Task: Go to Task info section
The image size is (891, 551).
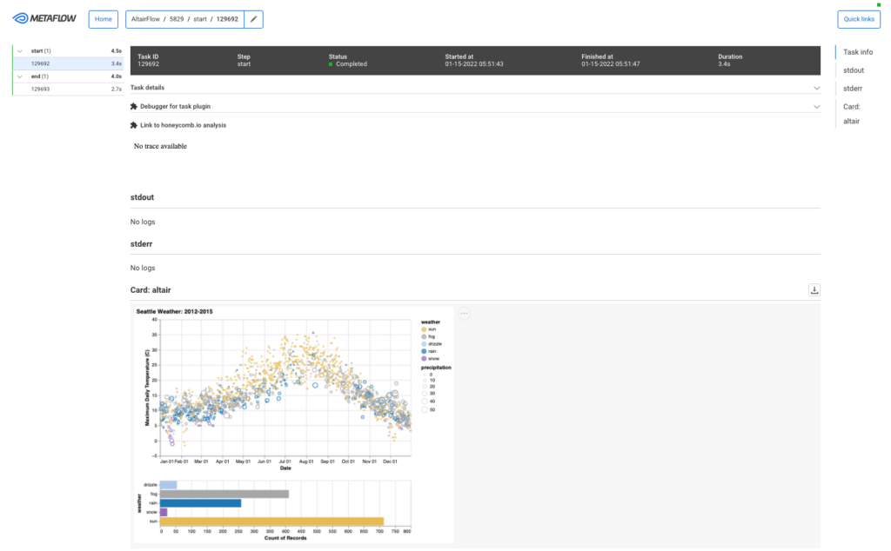Action: (x=857, y=52)
